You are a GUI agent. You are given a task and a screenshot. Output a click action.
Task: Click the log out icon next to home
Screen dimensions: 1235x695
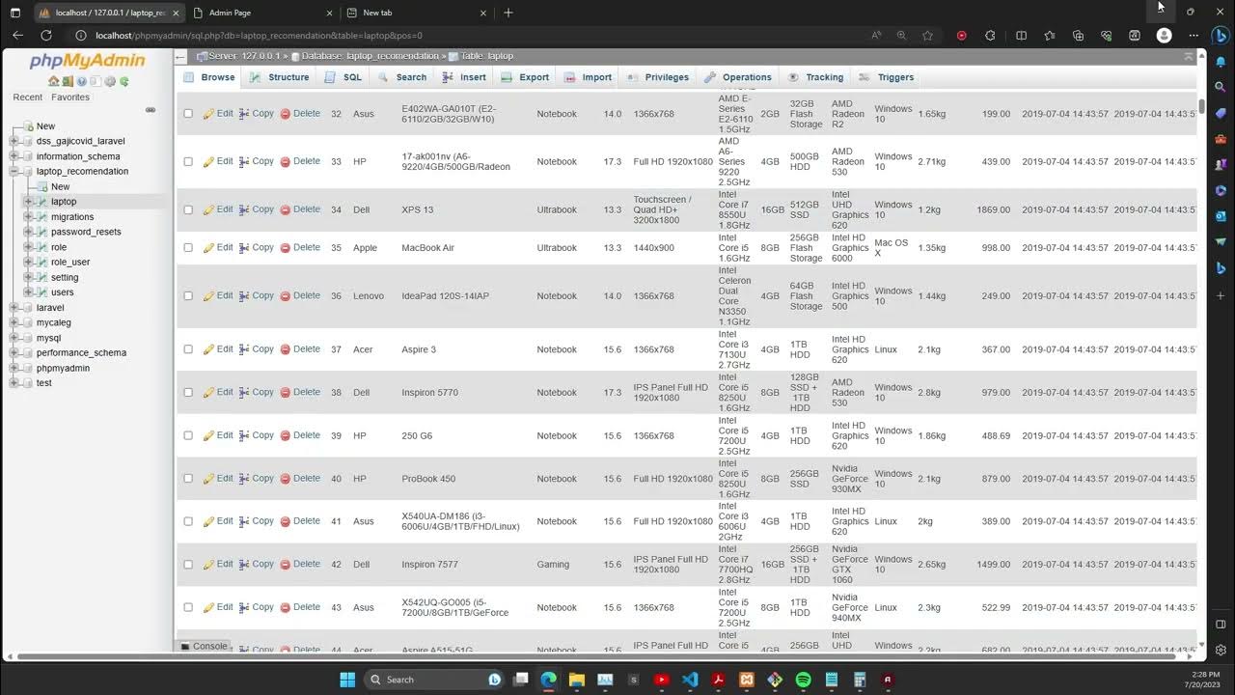[x=68, y=81]
